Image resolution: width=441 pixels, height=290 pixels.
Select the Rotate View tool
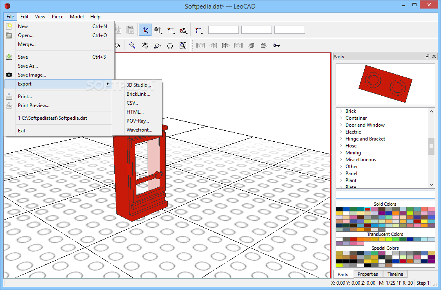(158, 46)
